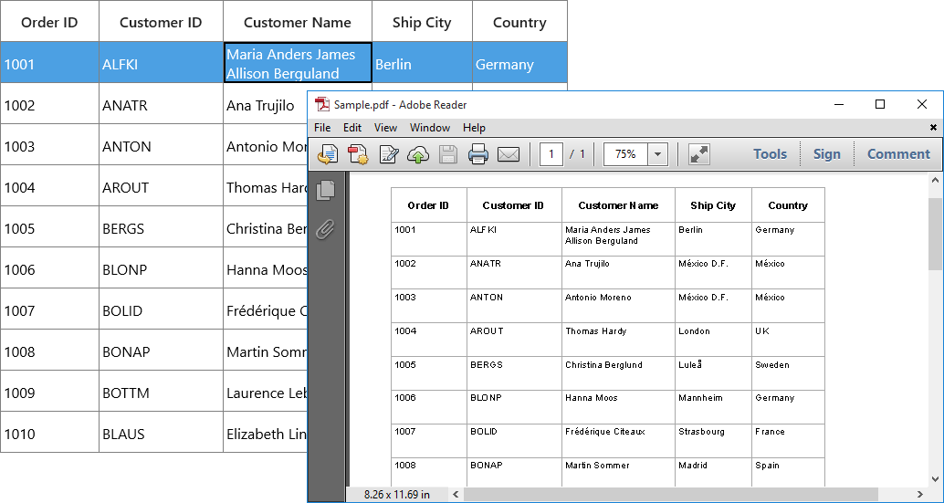Click Frédérique Citeaux in the PDF table
Viewport: 944px width, 503px height.
coord(605,432)
